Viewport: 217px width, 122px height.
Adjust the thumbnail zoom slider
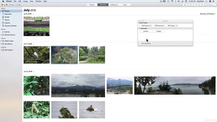click(x=14, y=5)
